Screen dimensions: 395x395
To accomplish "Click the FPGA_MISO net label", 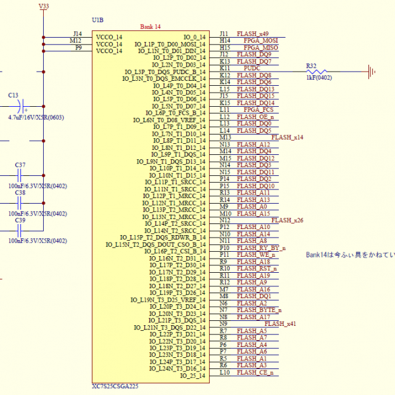I will click(260, 48).
